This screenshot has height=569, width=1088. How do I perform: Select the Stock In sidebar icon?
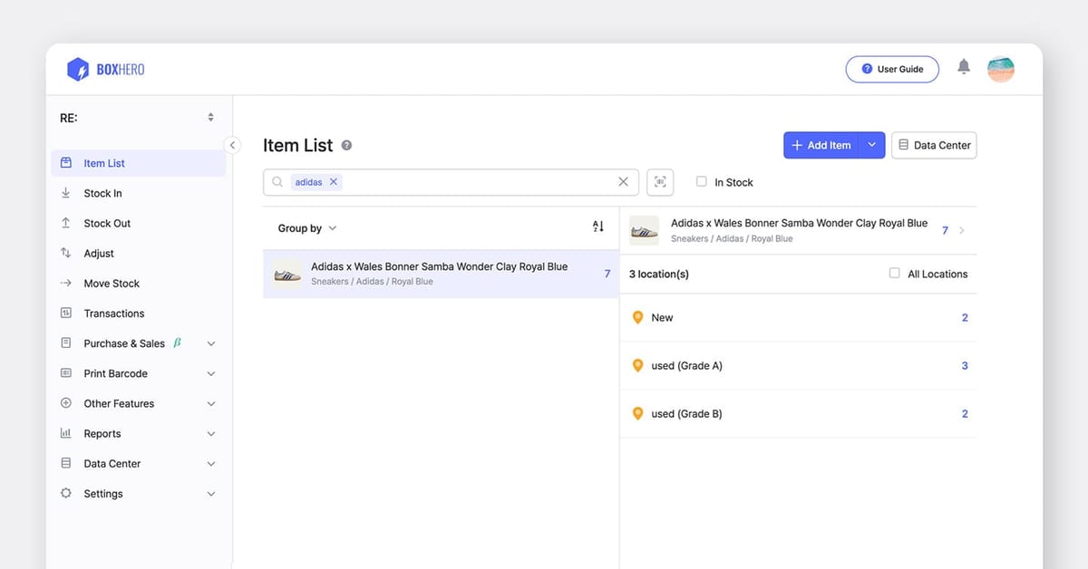(65, 193)
